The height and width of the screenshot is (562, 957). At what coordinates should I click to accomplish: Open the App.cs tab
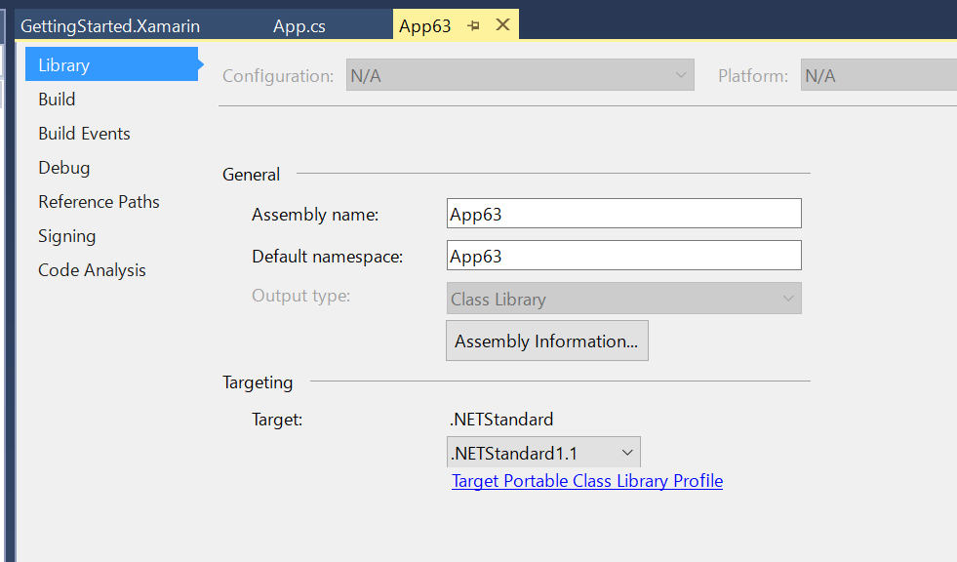(299, 26)
